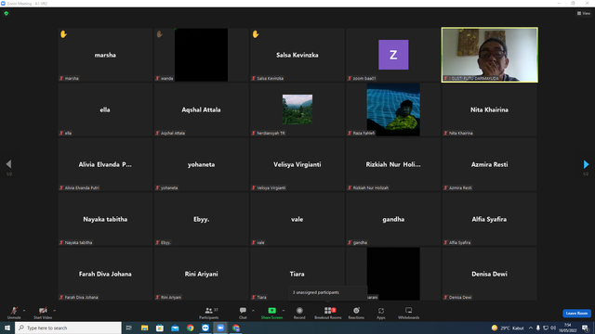Select Raza Fahlefi's profile picture tile
Screen dimensions: 595x334
coord(393,109)
